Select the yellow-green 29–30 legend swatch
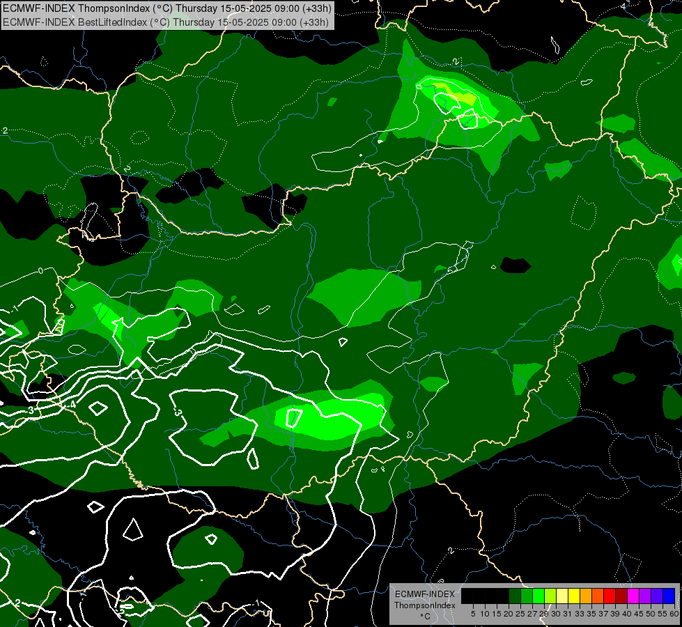Image resolution: width=682 pixels, height=627 pixels. tap(550, 596)
